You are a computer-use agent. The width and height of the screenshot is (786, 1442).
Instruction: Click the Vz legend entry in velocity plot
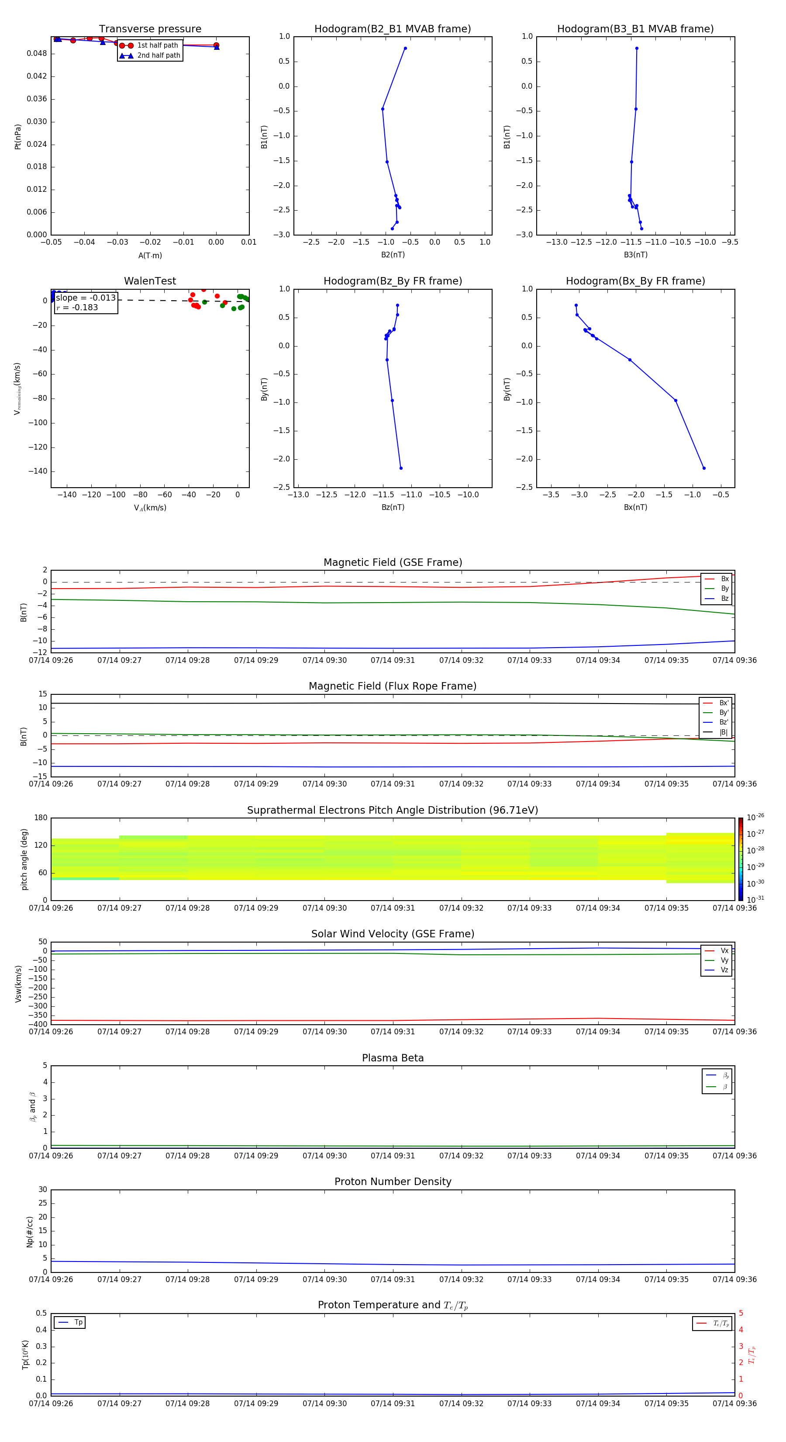[x=717, y=970]
